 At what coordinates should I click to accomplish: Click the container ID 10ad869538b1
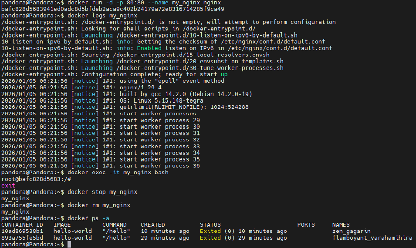[22, 231]
